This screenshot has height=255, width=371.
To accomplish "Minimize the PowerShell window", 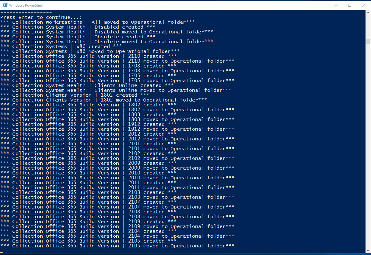I will (336, 5).
